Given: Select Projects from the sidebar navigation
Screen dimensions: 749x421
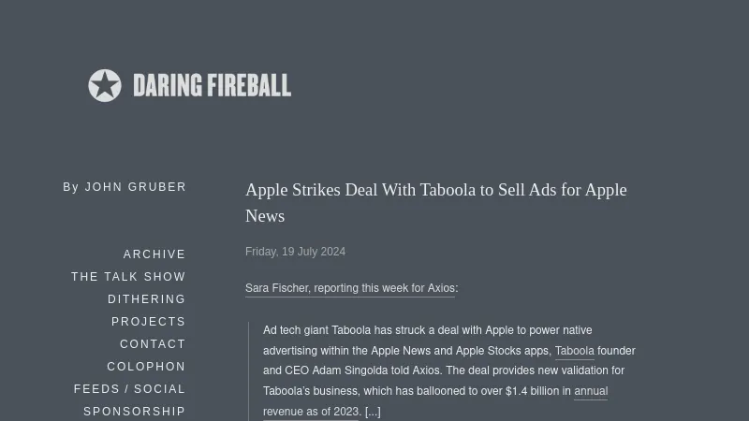Looking at the screenshot, I should point(149,322).
